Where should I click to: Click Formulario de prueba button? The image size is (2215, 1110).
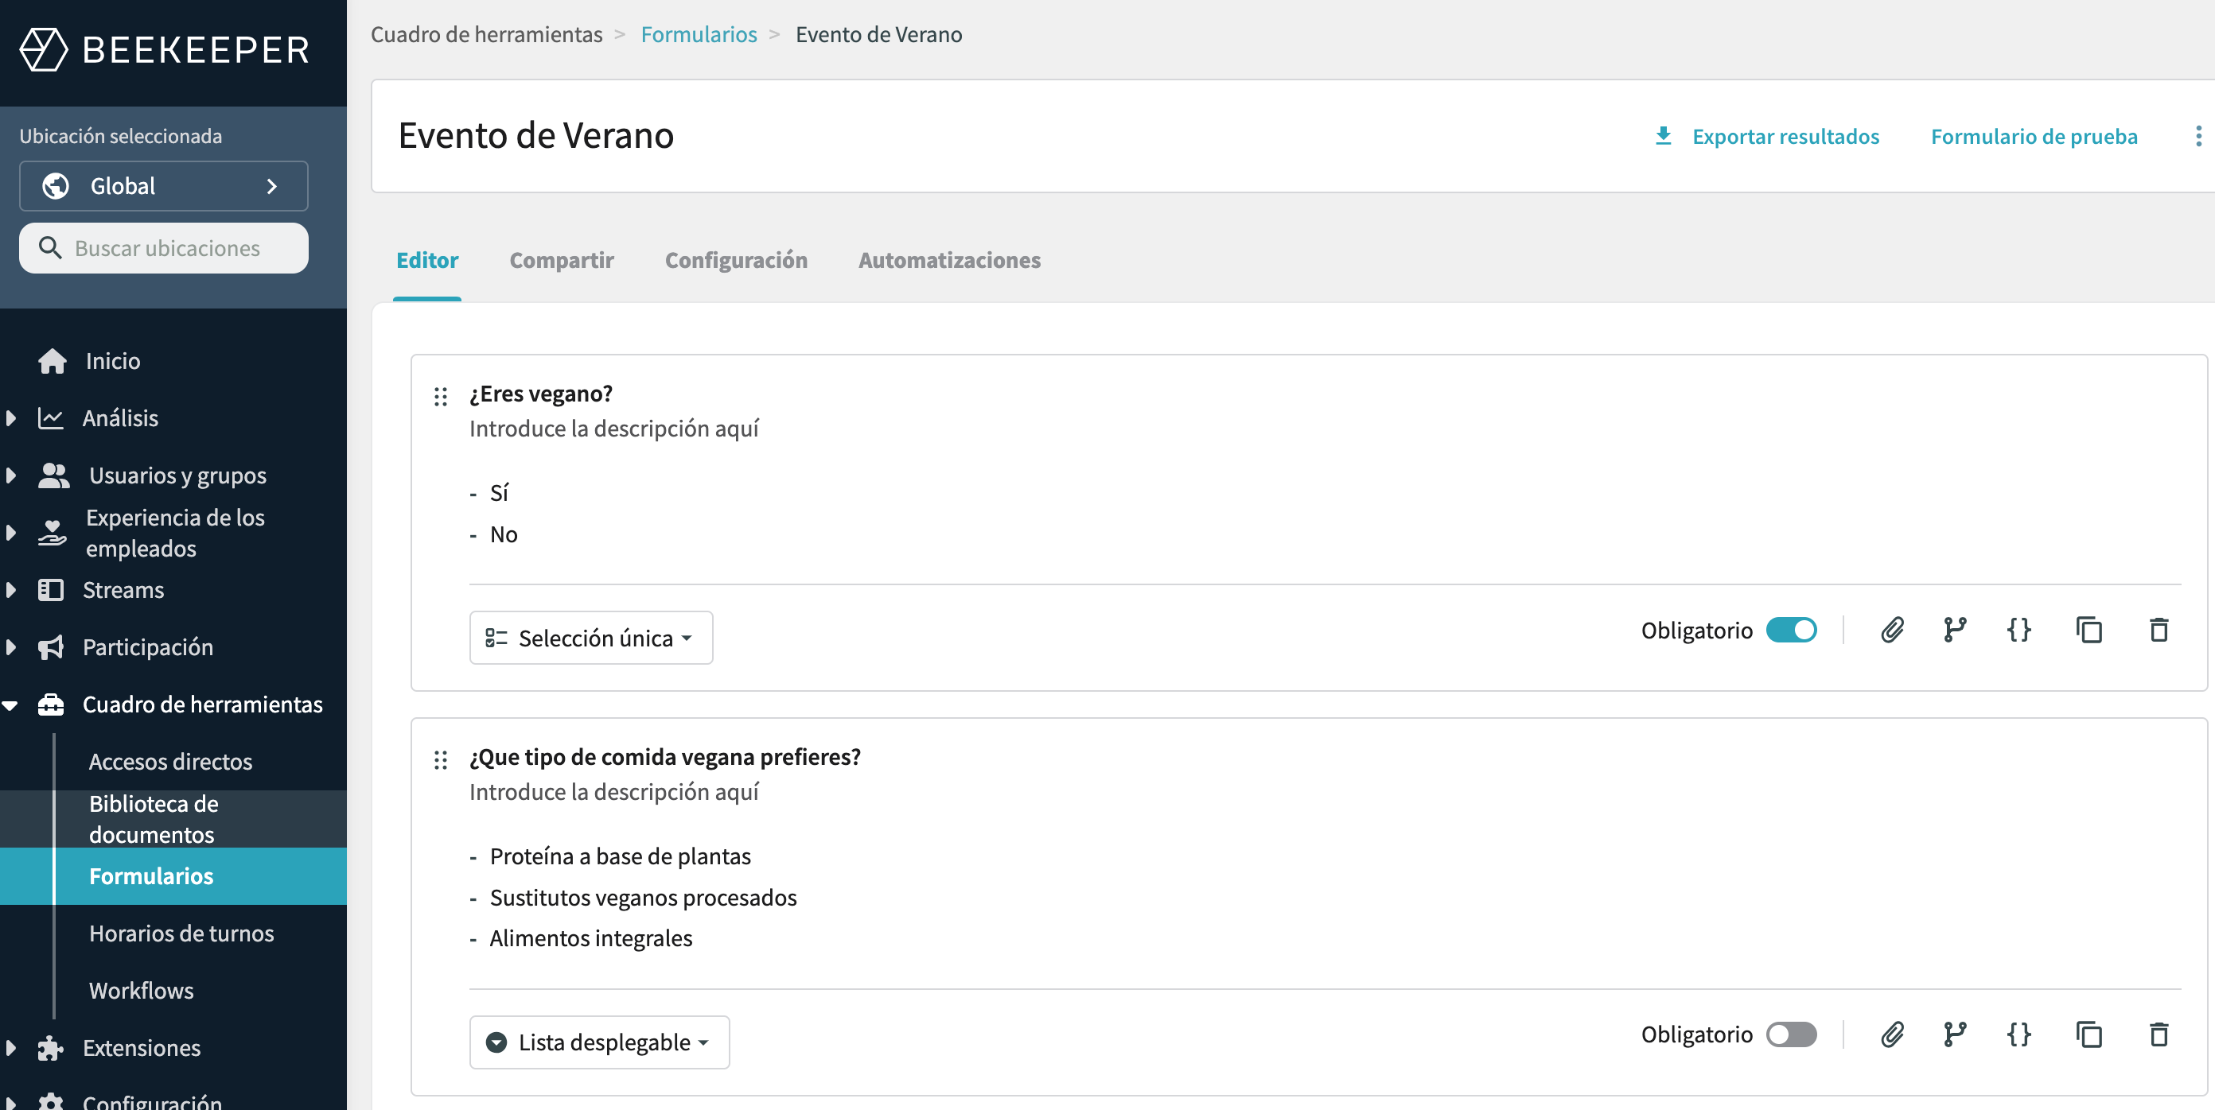coord(2033,137)
